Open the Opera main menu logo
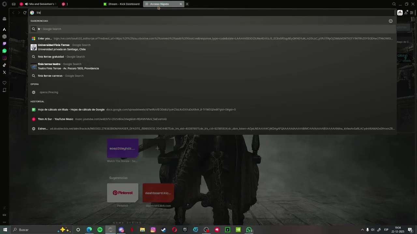The width and height of the screenshot is (417, 234). pyautogui.click(x=5, y=4)
